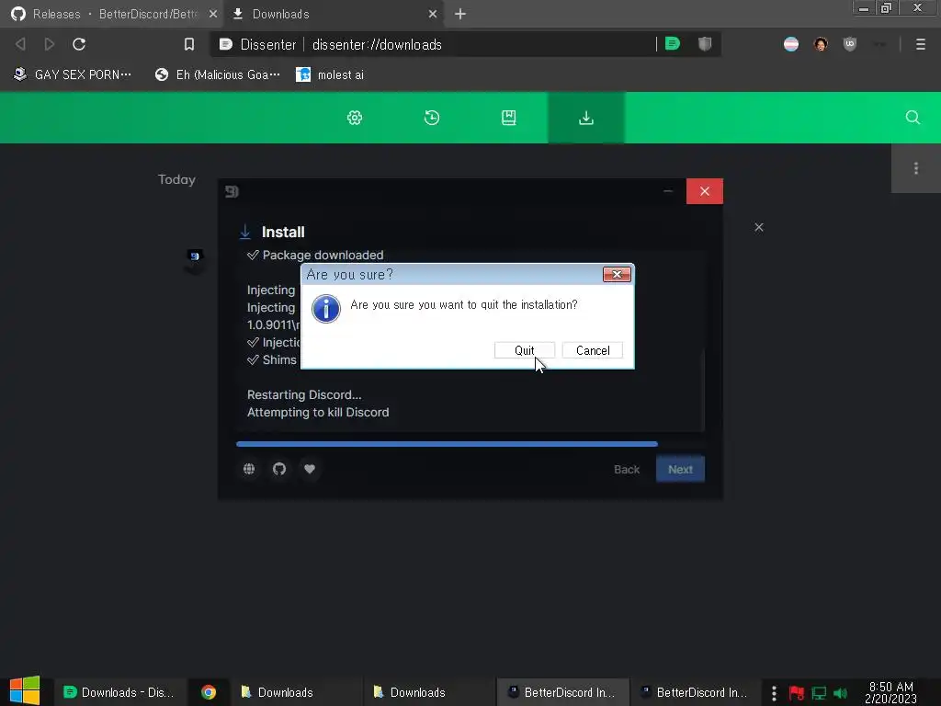Open the three-dot downloads menu

click(916, 168)
